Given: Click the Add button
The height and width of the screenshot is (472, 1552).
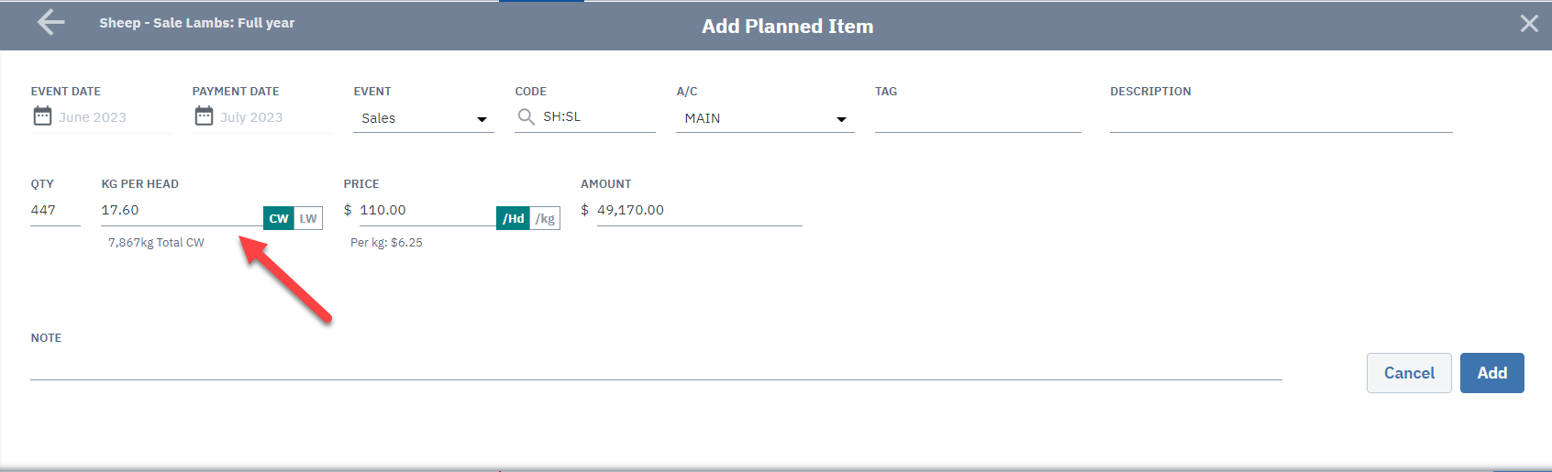Looking at the screenshot, I should click(x=1491, y=373).
